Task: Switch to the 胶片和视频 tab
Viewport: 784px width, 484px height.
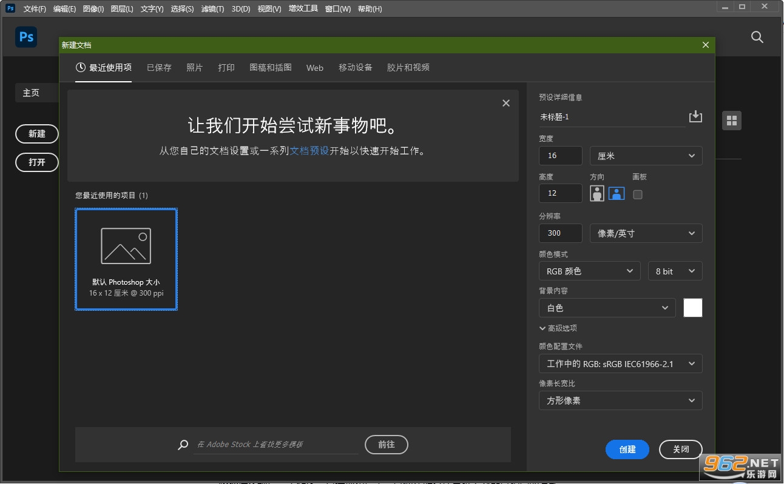Action: 408,67
